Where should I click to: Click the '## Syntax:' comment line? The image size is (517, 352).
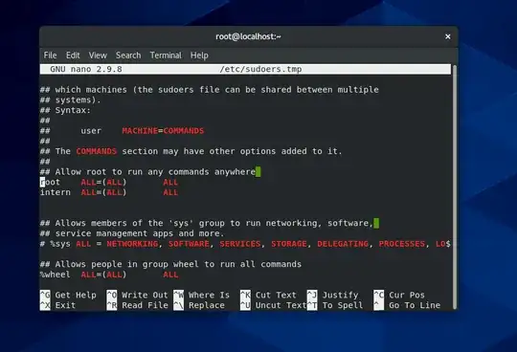65,110
